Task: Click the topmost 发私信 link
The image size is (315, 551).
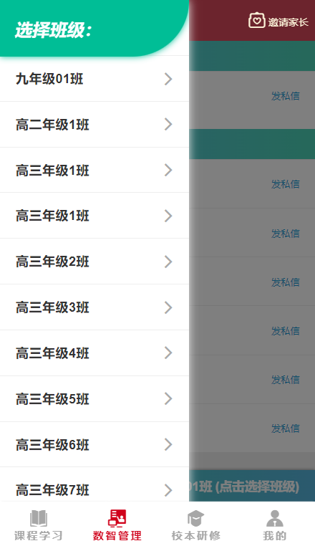Action: [286, 96]
